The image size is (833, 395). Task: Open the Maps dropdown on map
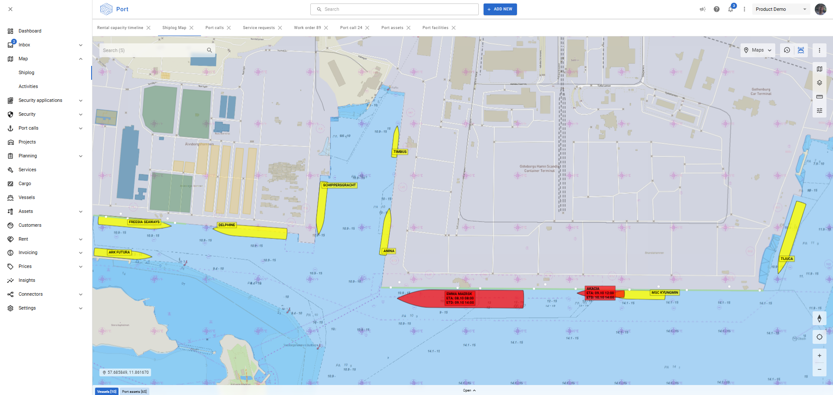(x=757, y=50)
